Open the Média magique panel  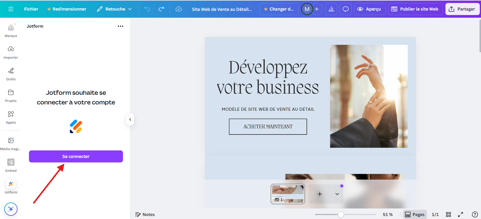click(x=11, y=144)
